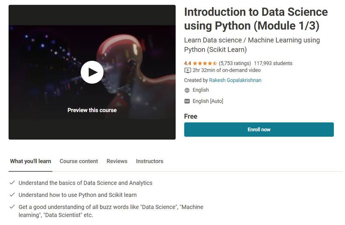The width and height of the screenshot is (345, 225).
Task: Click the 117,993 students text
Action: (x=273, y=63)
